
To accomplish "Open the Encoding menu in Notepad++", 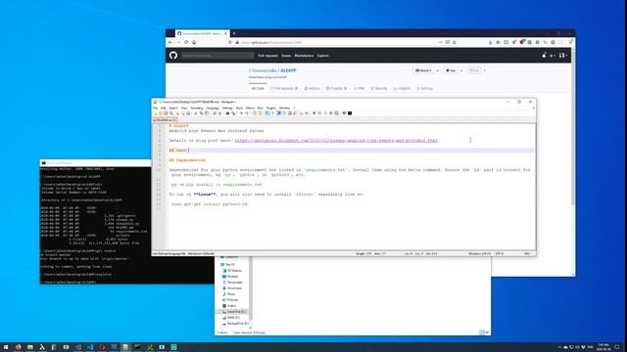I will (x=197, y=109).
